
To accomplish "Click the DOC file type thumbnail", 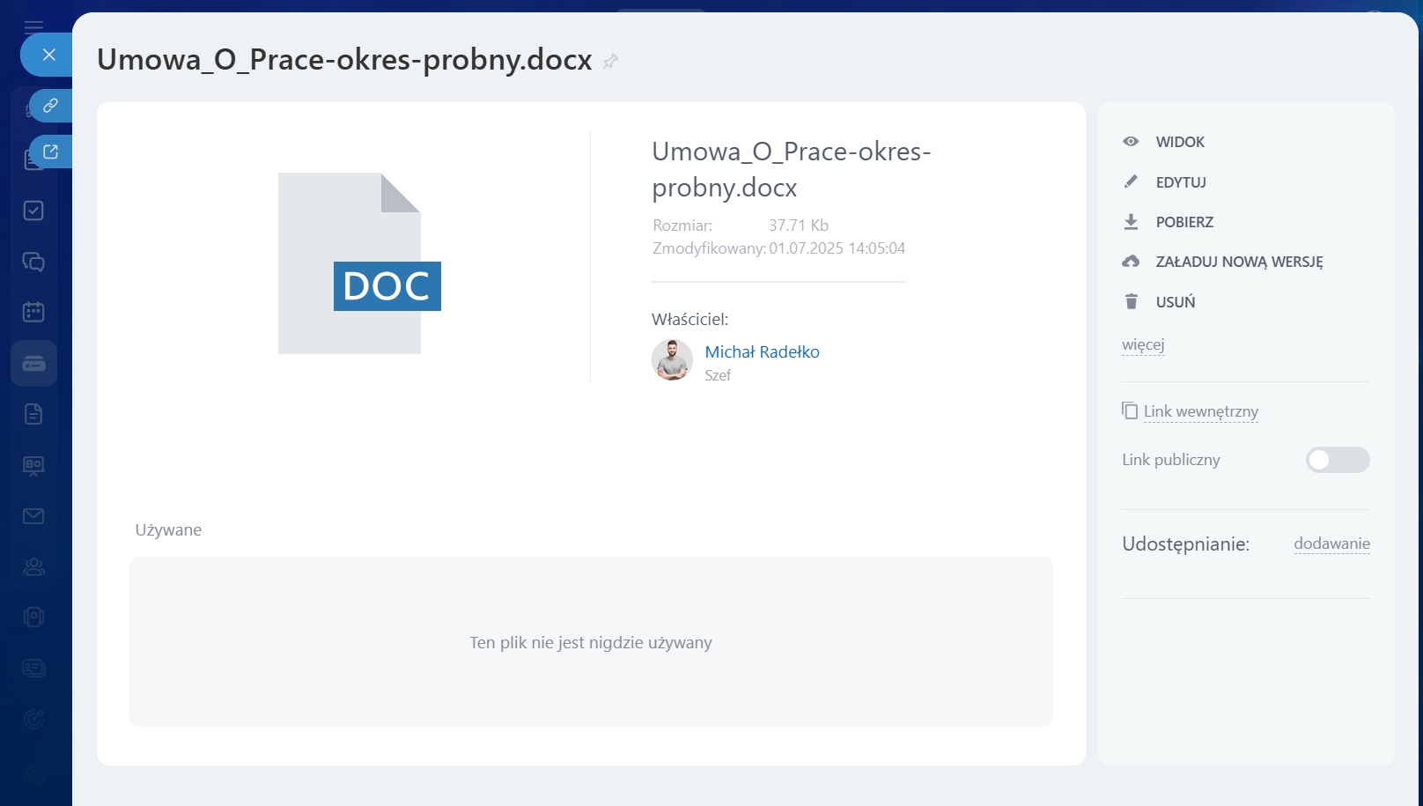I will (x=359, y=263).
